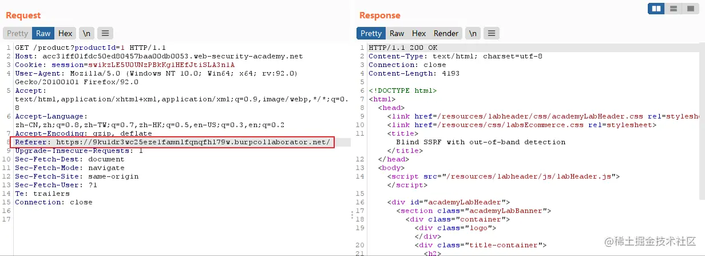
Task: Click the labsEcommerce.css link line
Action: coord(521,125)
